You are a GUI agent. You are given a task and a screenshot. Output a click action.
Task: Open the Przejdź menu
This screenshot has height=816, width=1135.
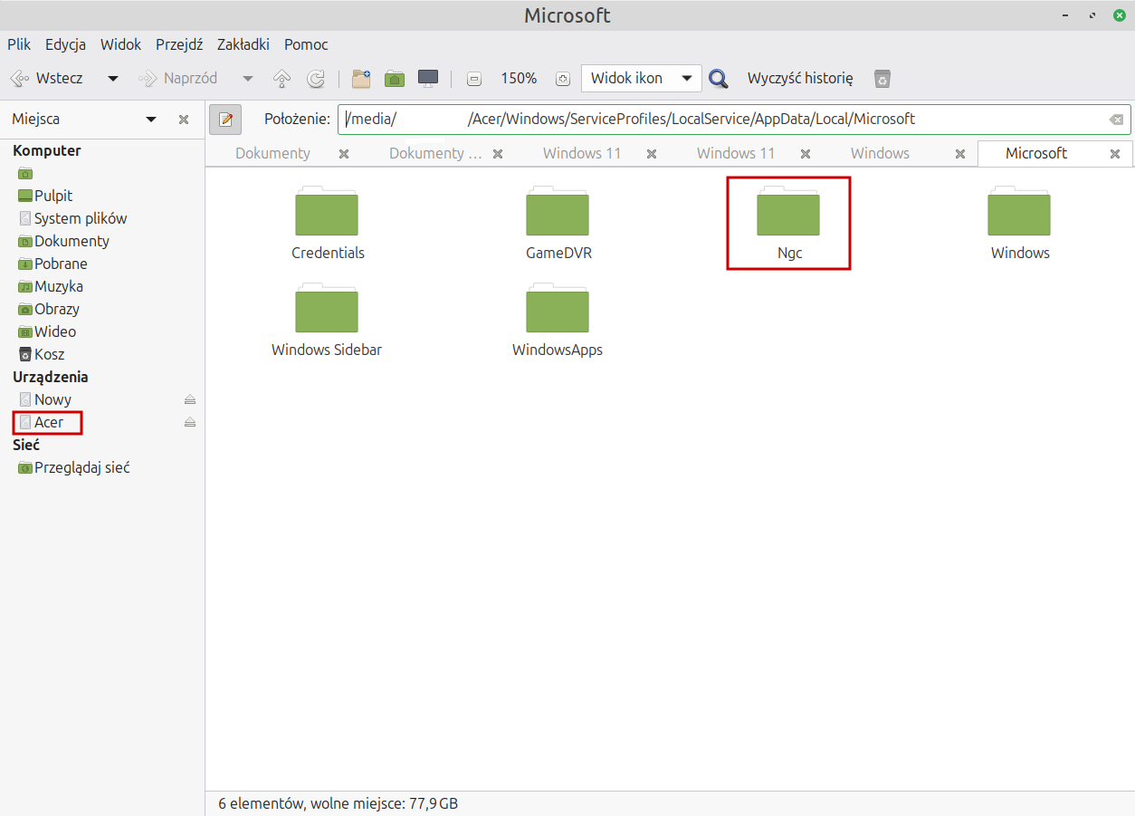pos(179,44)
